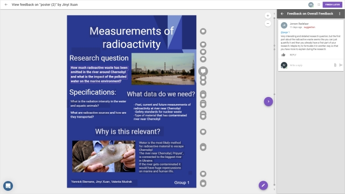
Task: Open the purple pencil edit button
Action: pos(263,185)
